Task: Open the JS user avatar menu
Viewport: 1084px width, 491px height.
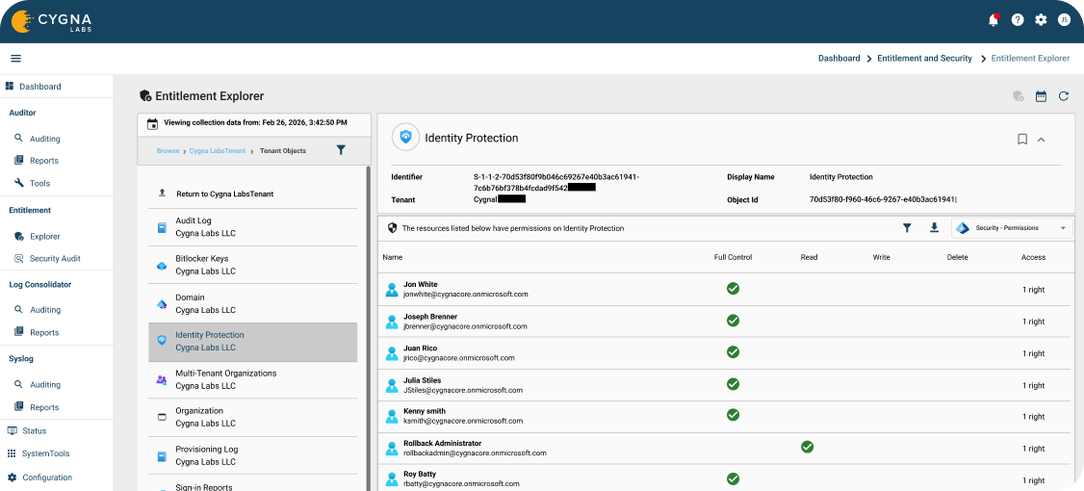Action: [1064, 20]
